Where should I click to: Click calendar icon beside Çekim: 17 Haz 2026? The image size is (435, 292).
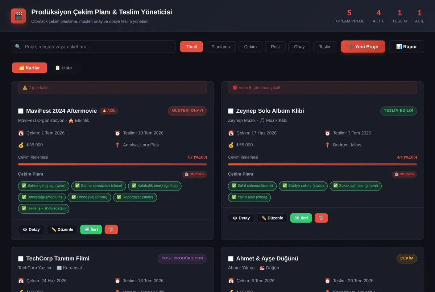[231, 133]
